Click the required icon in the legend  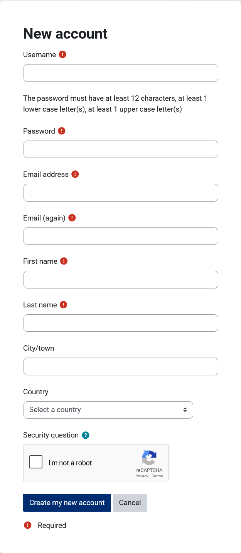[27, 525]
